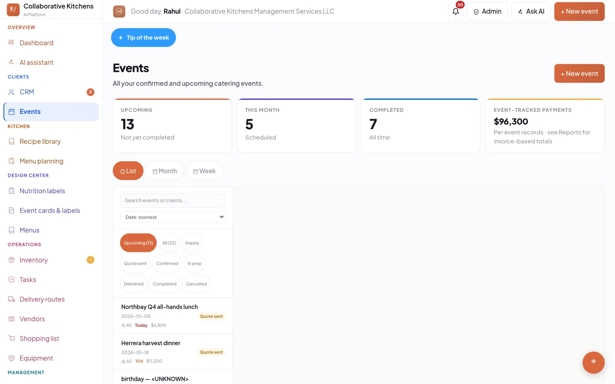Click the Collaborative Kitchens logo icon
Image resolution: width=615 pixels, height=384 pixels.
pos(13,10)
